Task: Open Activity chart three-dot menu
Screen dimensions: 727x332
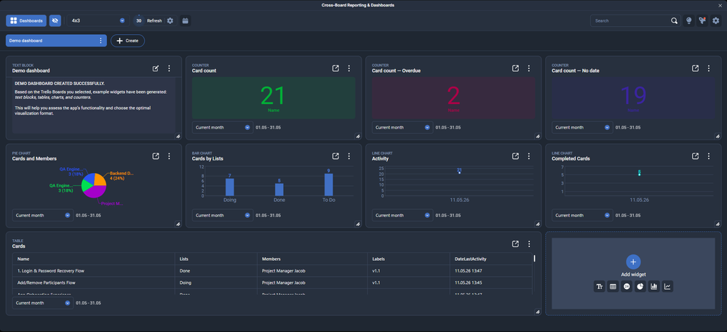Action: point(529,156)
